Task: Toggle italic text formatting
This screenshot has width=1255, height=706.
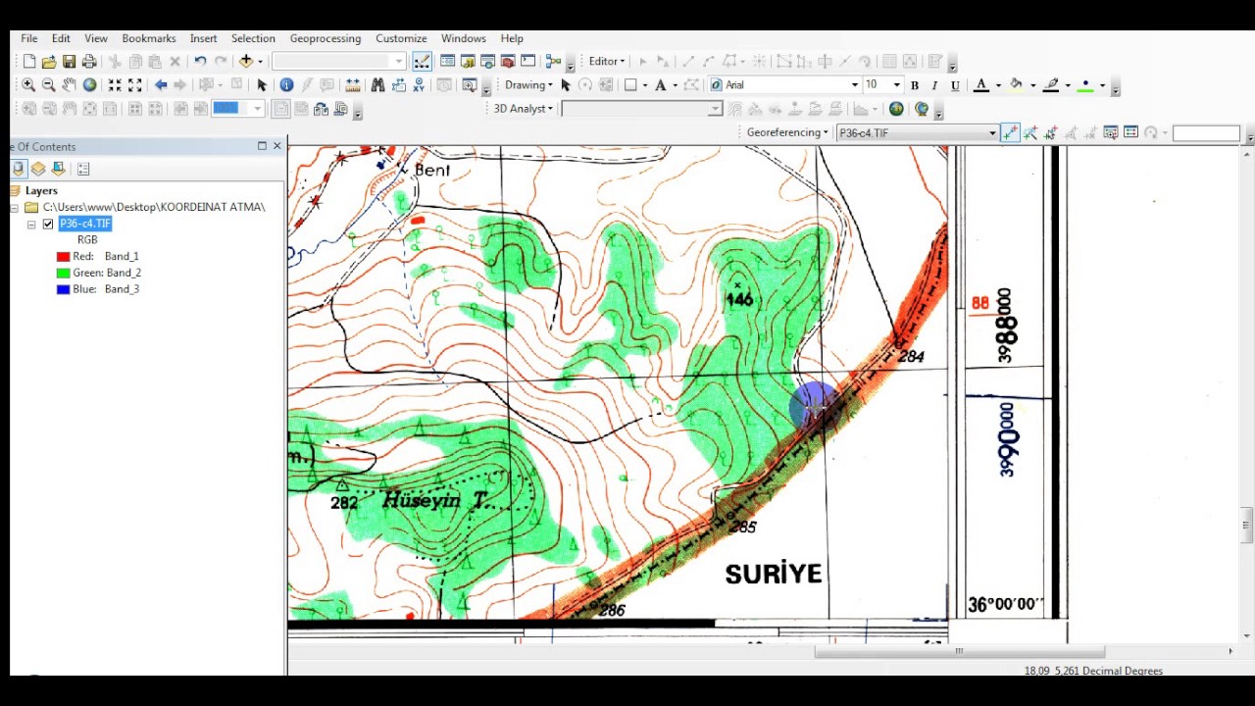Action: pyautogui.click(x=934, y=85)
